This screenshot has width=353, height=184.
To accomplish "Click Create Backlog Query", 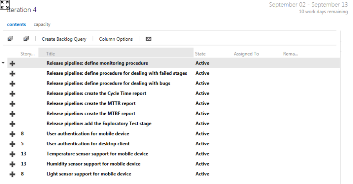I will click(x=64, y=39).
